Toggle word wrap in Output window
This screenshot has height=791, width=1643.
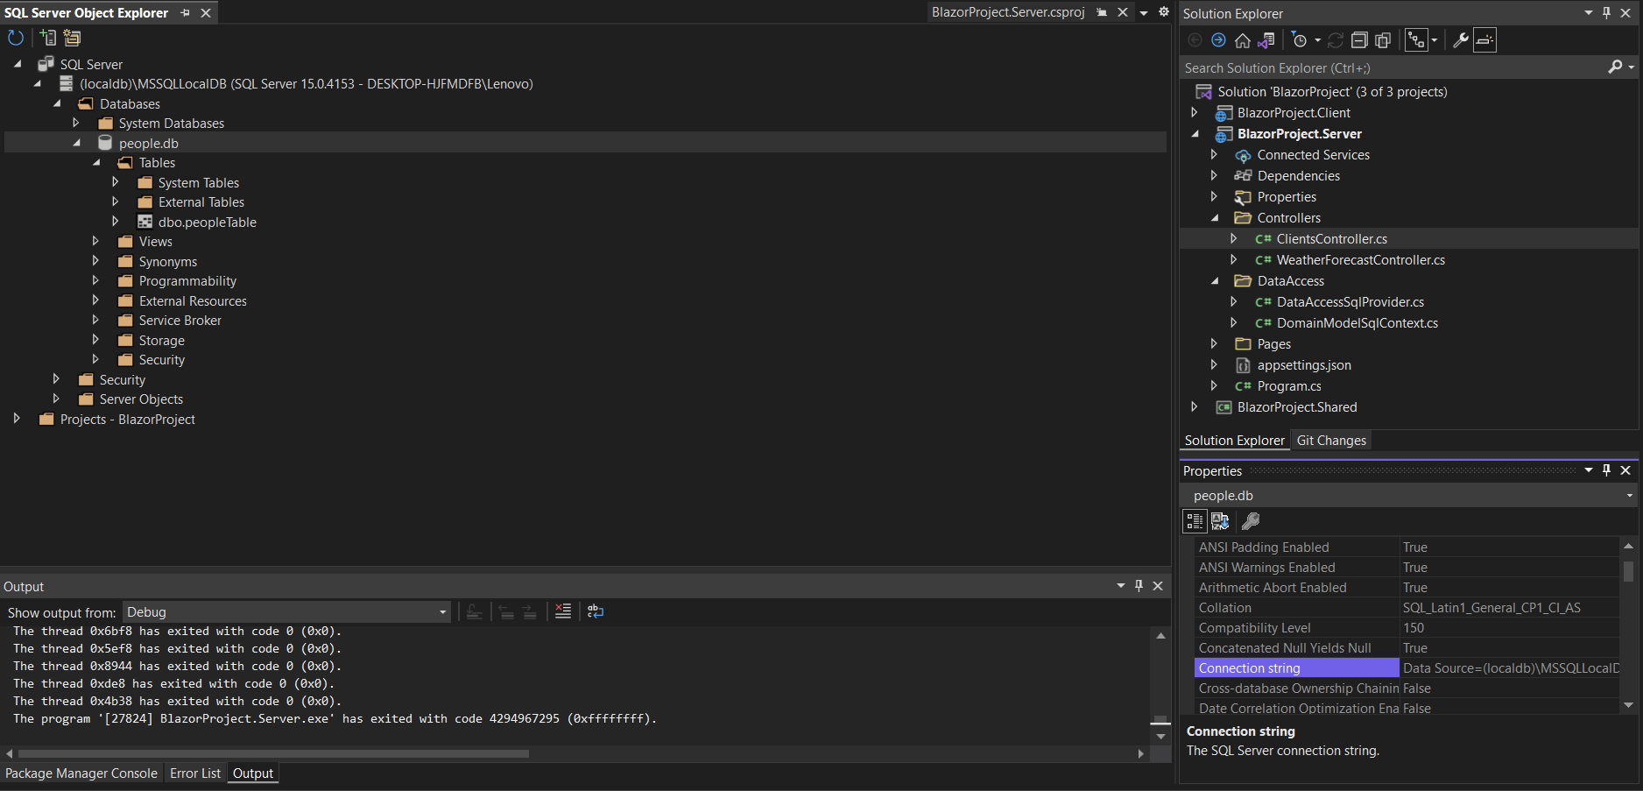(596, 611)
